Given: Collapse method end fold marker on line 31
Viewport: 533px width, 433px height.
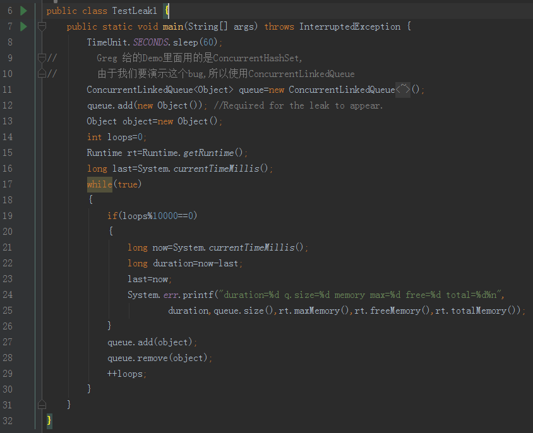Looking at the screenshot, I should tap(42, 405).
